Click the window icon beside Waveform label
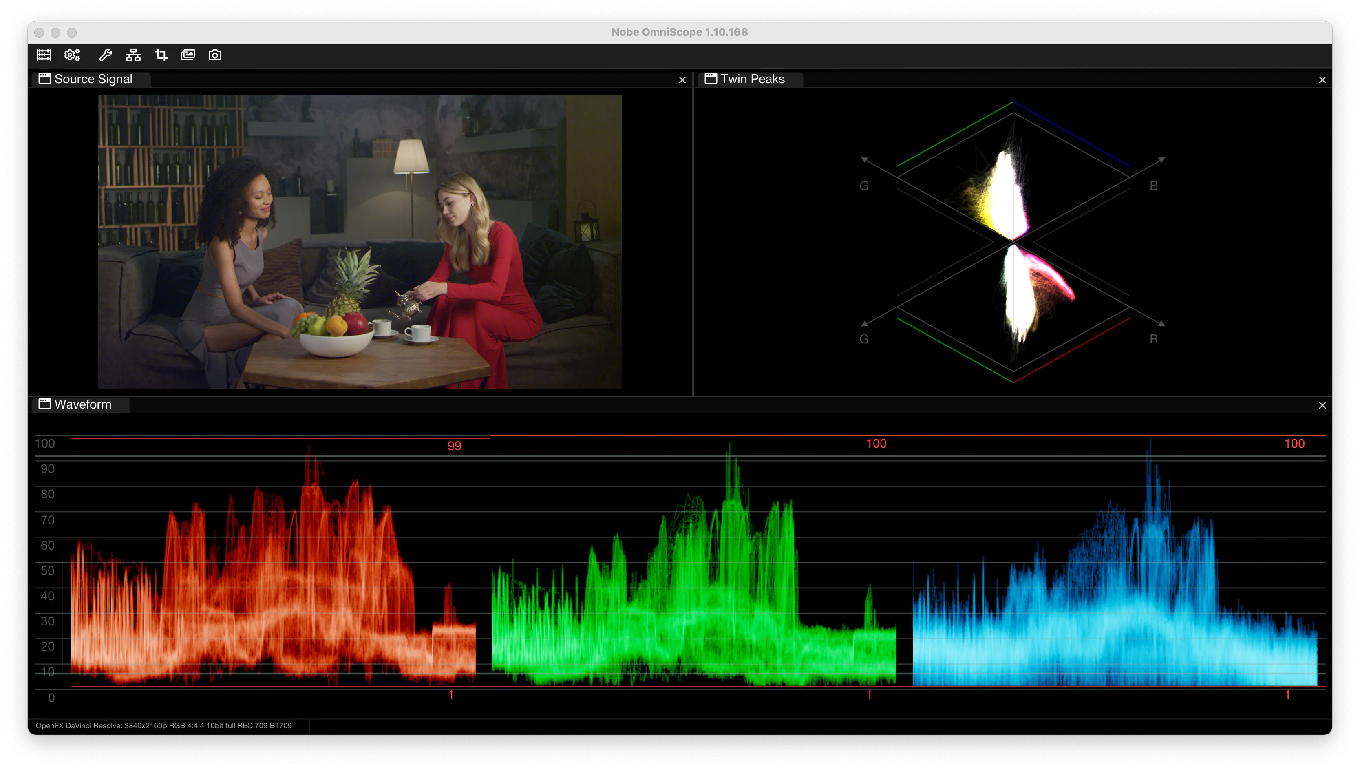The height and width of the screenshot is (769, 1360). point(45,404)
